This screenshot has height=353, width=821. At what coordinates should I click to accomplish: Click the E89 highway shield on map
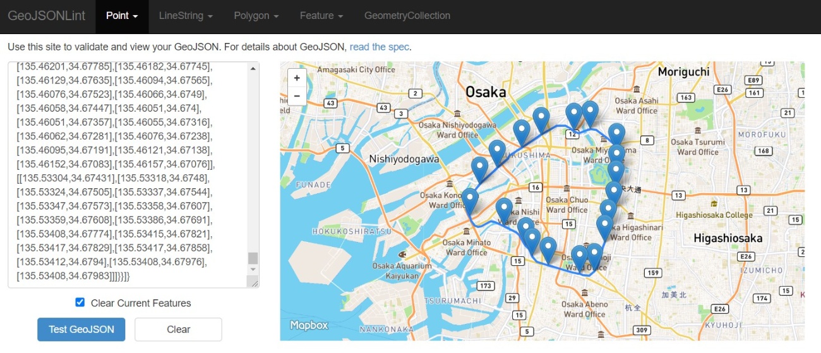point(753,81)
